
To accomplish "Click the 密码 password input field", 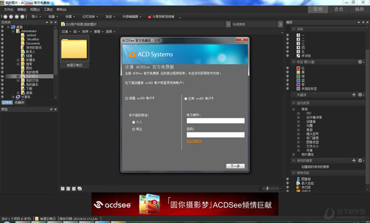I will pos(215,135).
